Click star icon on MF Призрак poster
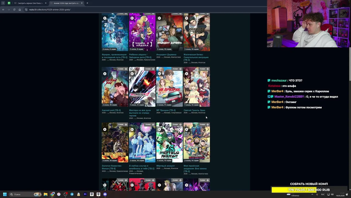This screenshot has width=351, height=198. [180, 69]
